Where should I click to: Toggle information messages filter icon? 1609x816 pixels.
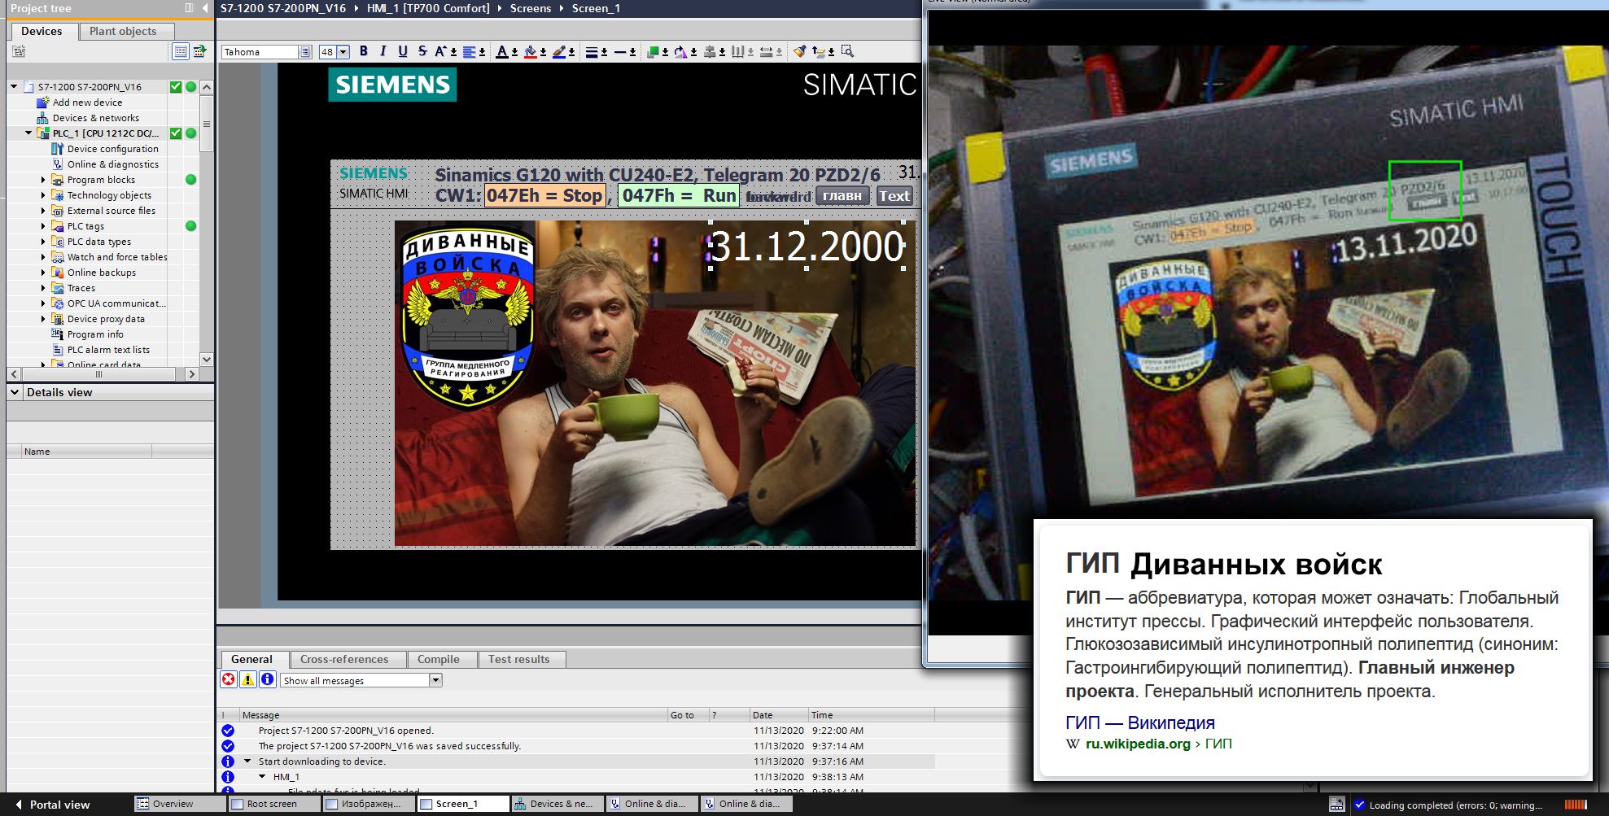pyautogui.click(x=268, y=679)
